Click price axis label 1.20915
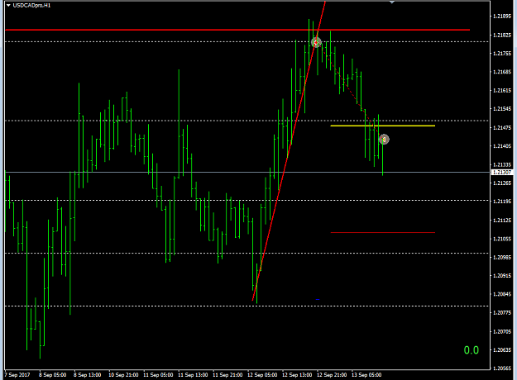This screenshot has width=517, height=380. coord(502,276)
